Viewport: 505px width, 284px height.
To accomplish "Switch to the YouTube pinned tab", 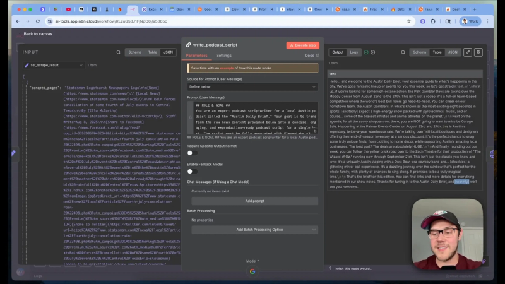I will coord(68,9).
